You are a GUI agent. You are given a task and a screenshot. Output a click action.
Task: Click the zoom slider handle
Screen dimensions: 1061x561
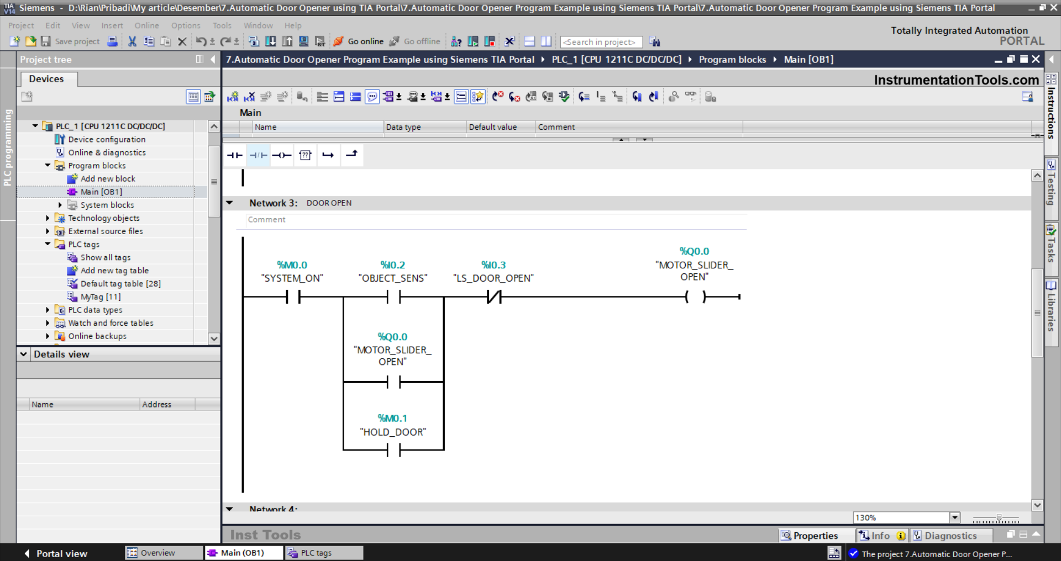[999, 518]
